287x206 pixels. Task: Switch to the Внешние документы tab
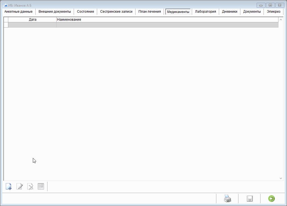[x=55, y=12]
